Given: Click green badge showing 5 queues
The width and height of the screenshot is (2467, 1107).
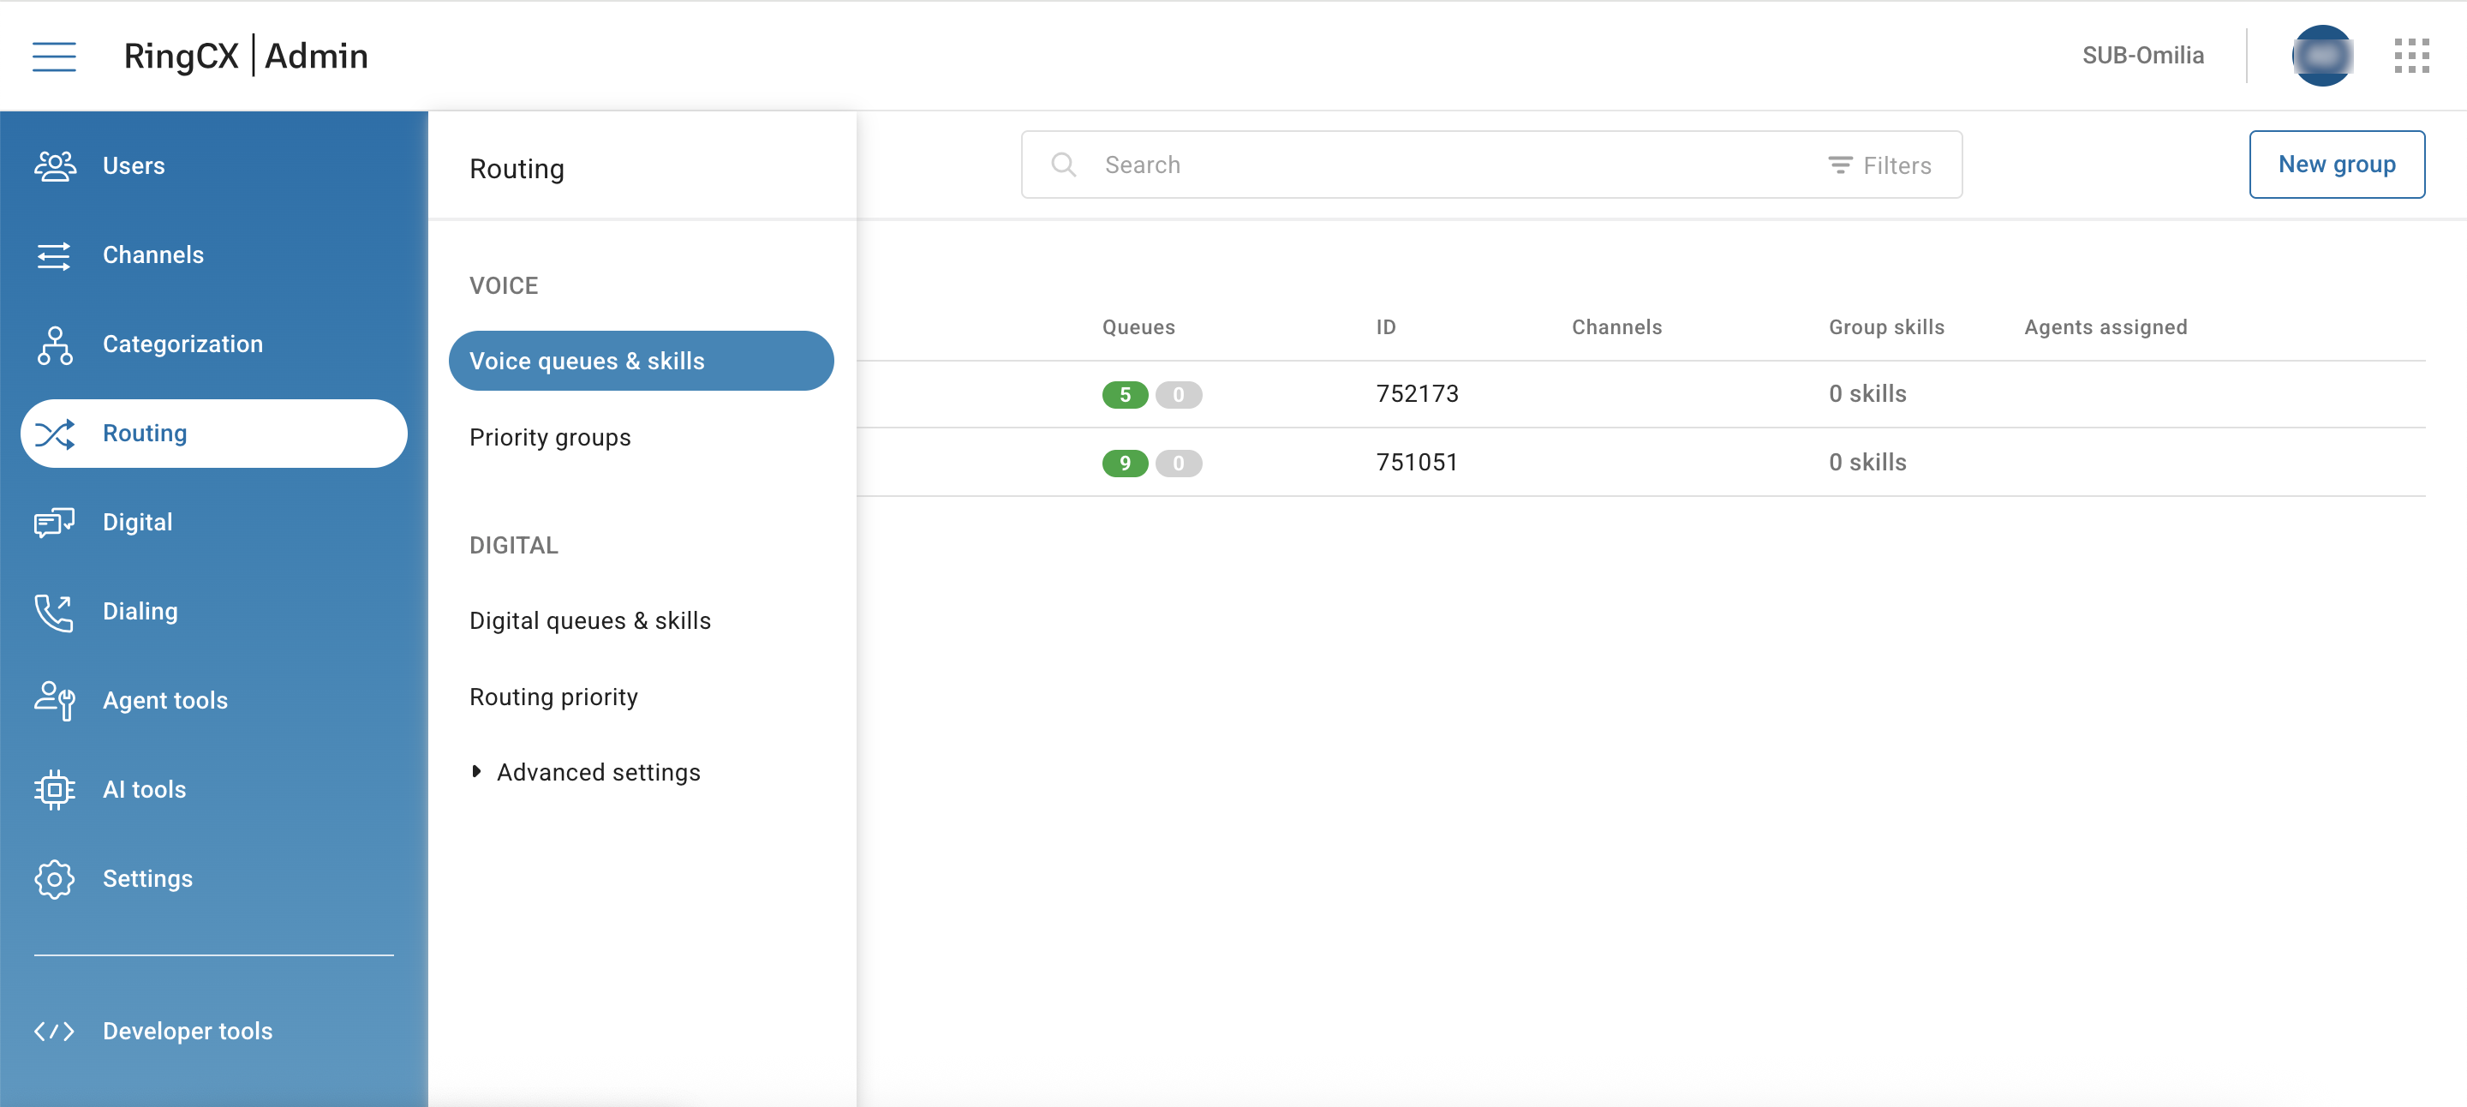Looking at the screenshot, I should (1125, 394).
